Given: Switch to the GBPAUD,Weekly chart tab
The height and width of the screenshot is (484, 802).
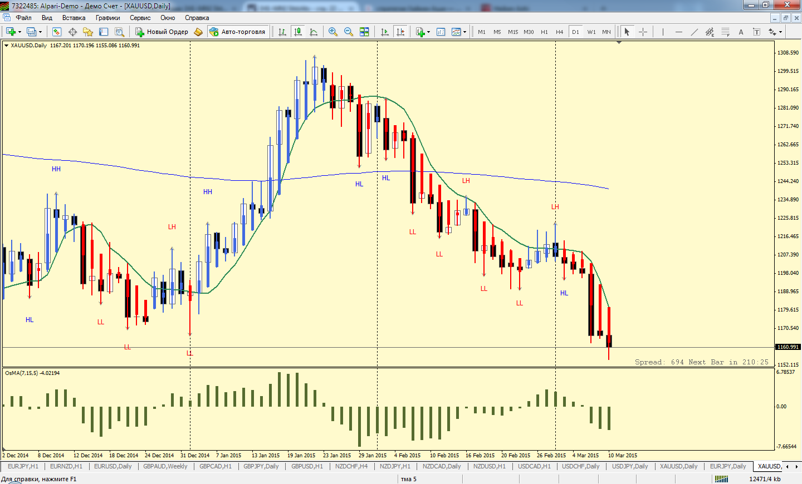Looking at the screenshot, I should coord(165,466).
